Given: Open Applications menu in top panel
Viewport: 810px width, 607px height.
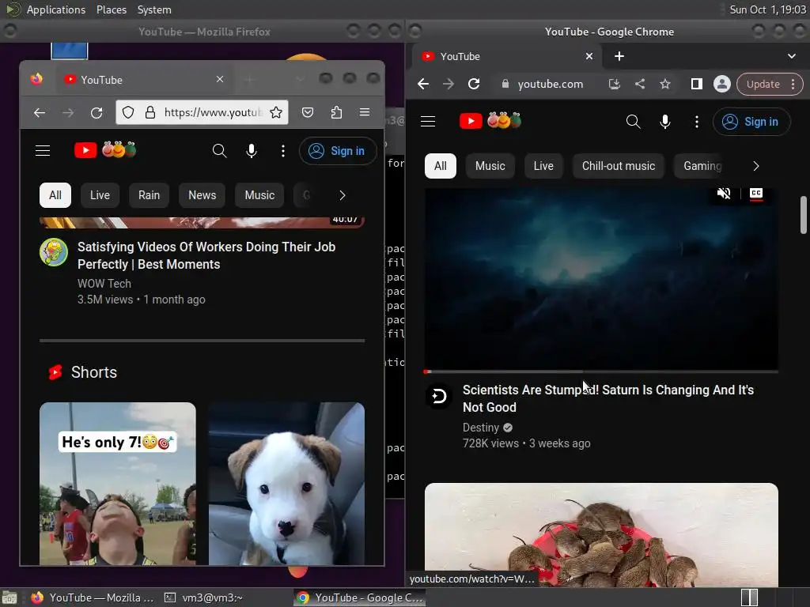Looking at the screenshot, I should pos(56,9).
